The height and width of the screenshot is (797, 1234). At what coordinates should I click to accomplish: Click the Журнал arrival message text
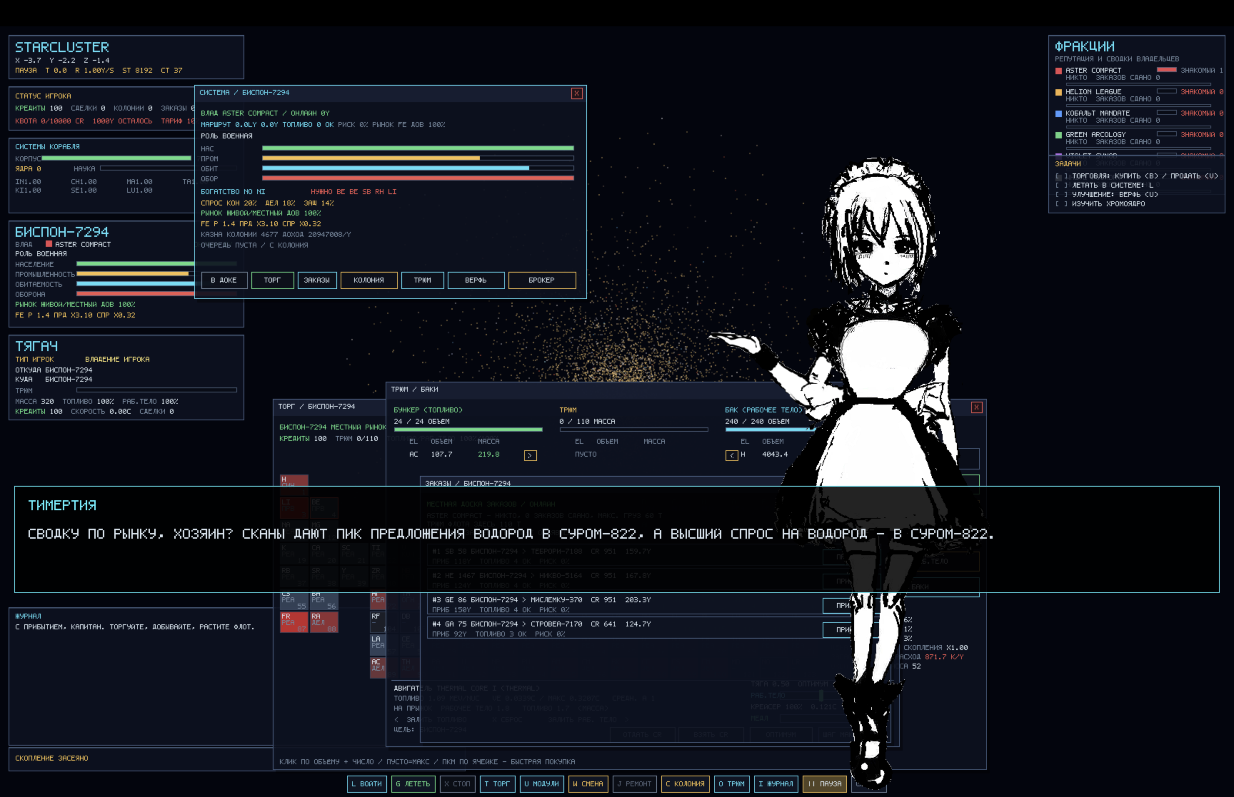tap(135, 627)
